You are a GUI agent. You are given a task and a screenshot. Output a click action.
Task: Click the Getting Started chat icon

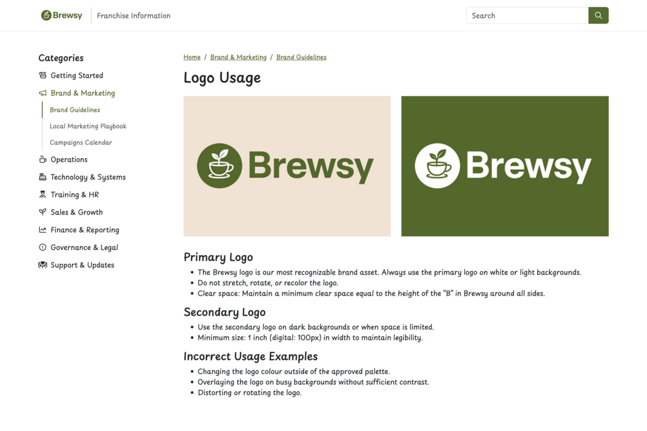(43, 75)
